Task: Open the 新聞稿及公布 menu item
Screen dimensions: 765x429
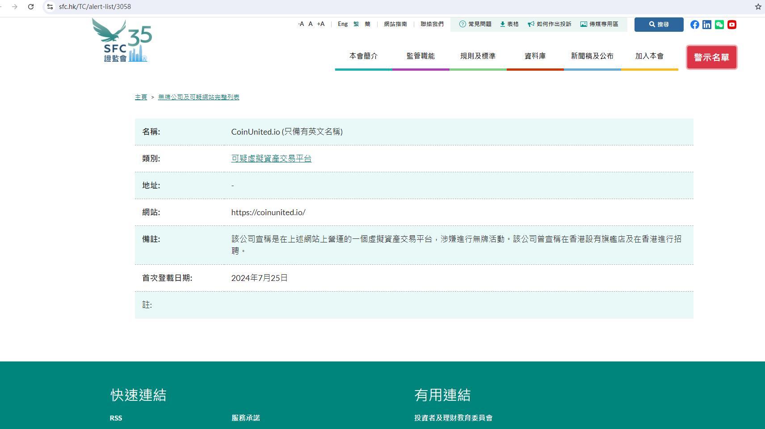Action: (592, 56)
